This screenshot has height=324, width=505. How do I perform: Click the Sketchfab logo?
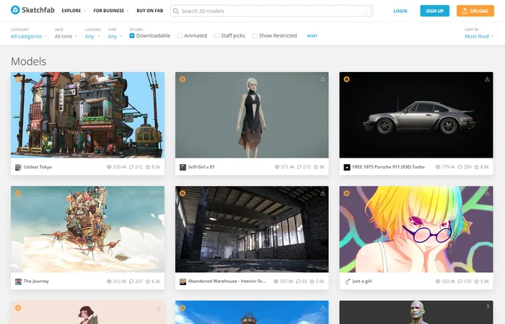click(x=32, y=10)
